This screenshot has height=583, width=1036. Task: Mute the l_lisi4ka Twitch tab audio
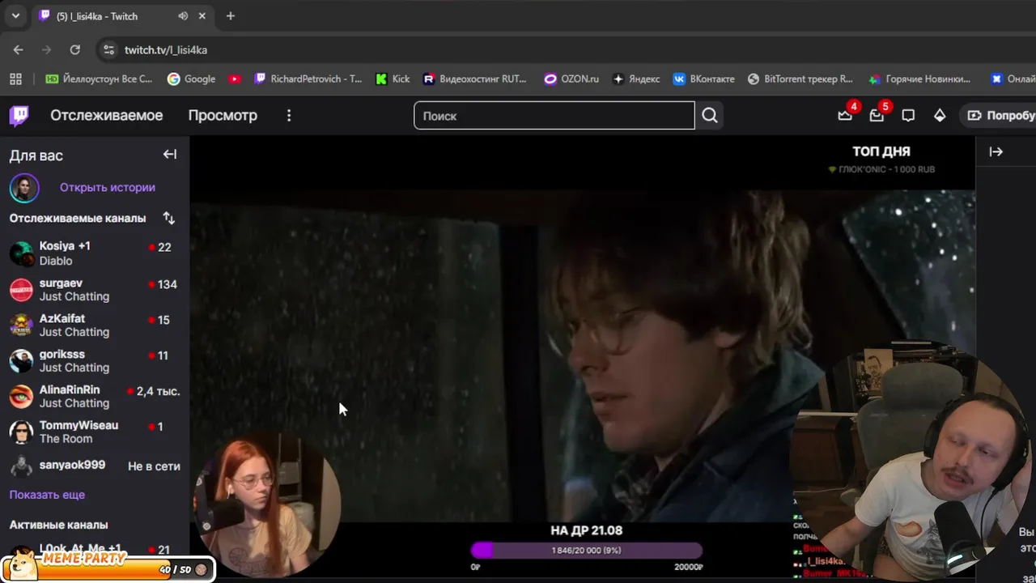183,16
